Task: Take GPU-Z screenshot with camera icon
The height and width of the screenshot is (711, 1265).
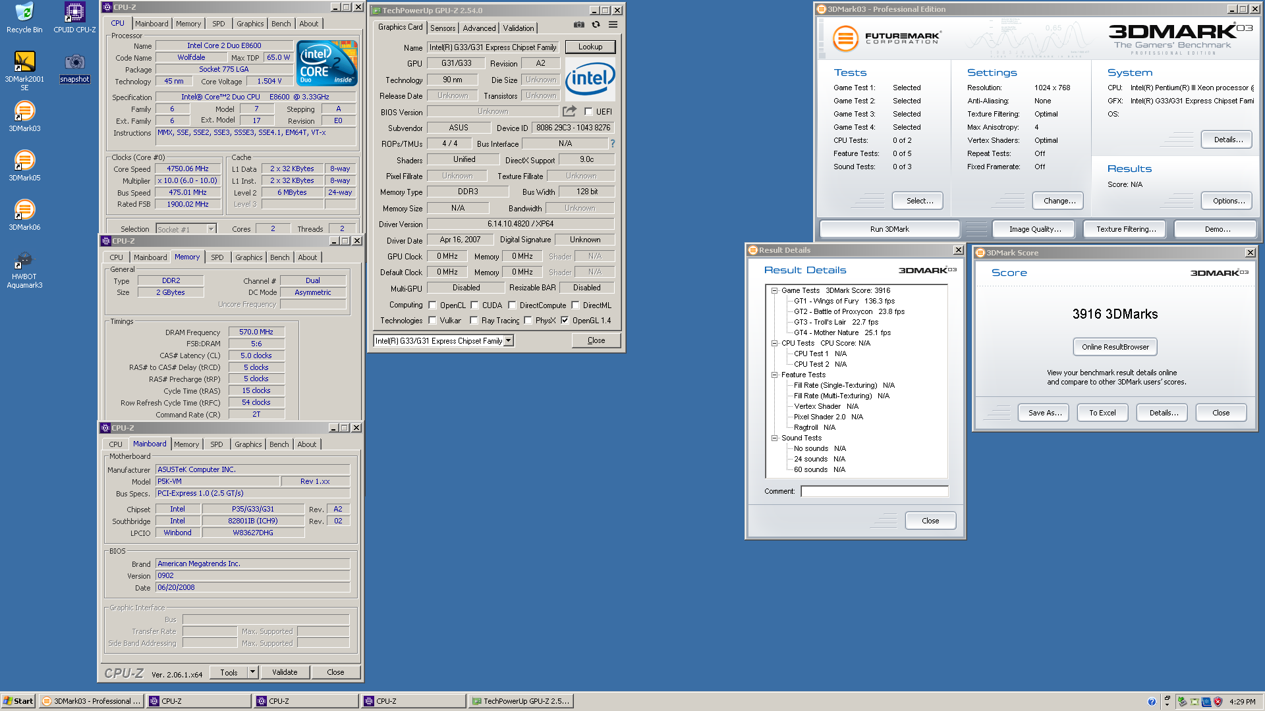Action: (578, 25)
